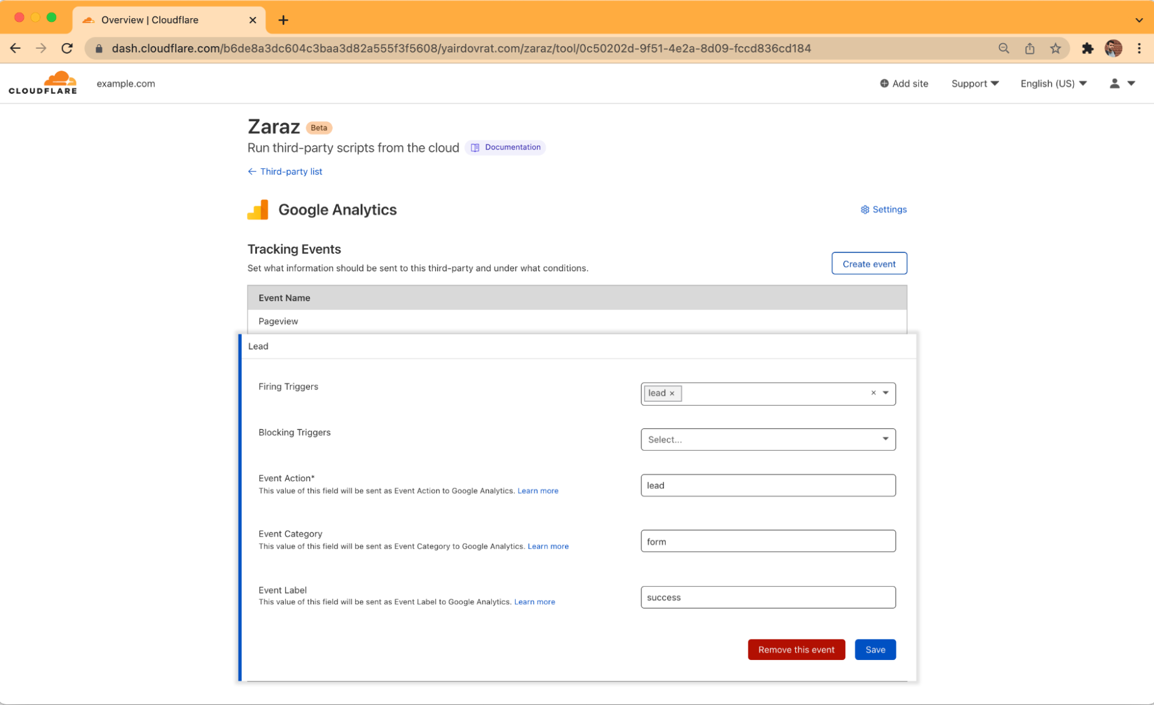Image resolution: width=1154 pixels, height=705 pixels.
Task: Remove the lead tag from Firing Triggers
Action: [x=672, y=393]
